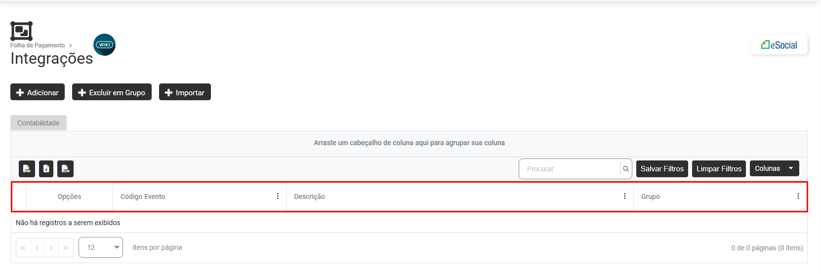821x274 pixels.
Task: Click Salvar Filtros
Action: click(x=662, y=169)
